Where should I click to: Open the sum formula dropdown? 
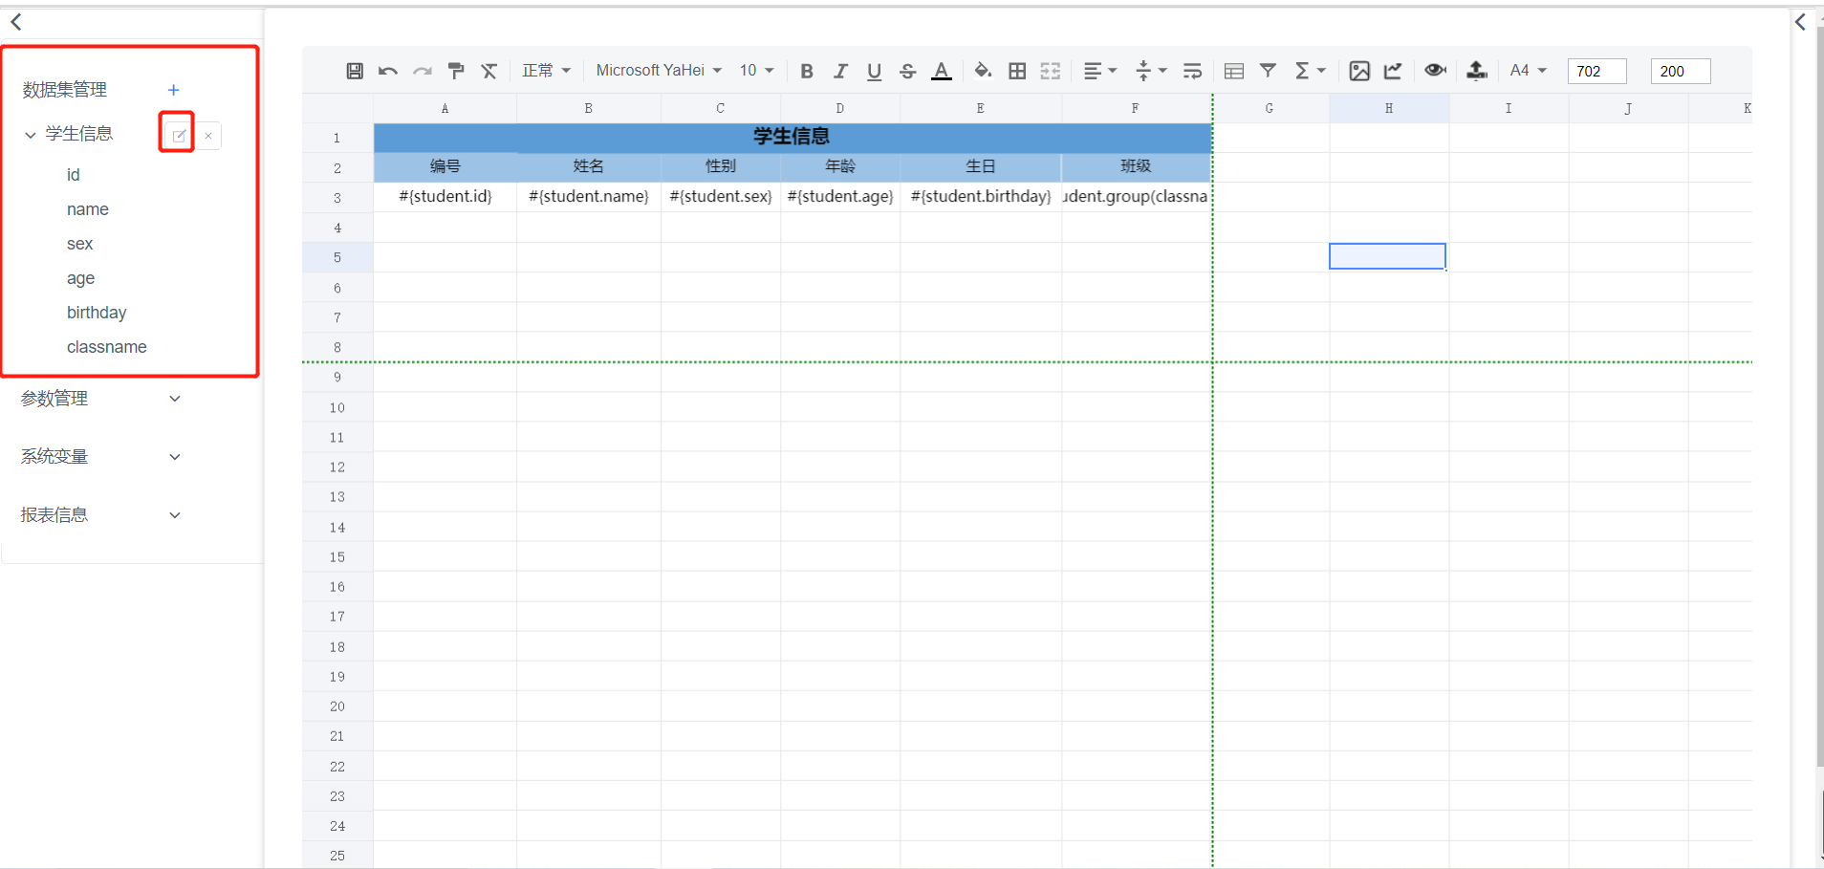(x=1310, y=71)
